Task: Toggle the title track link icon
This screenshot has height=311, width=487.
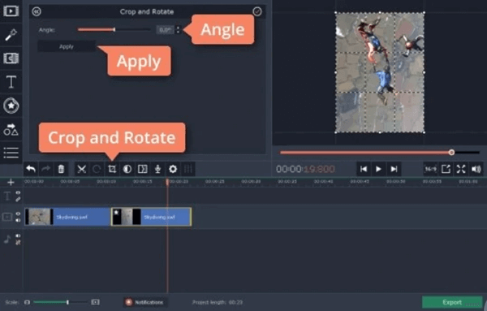Action: (18, 199)
